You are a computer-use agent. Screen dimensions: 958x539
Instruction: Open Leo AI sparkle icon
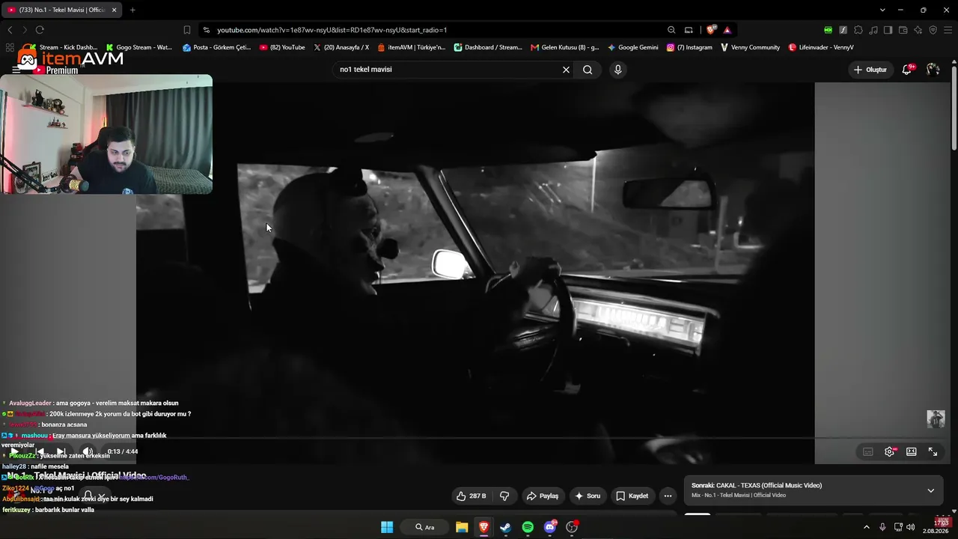pos(918,30)
